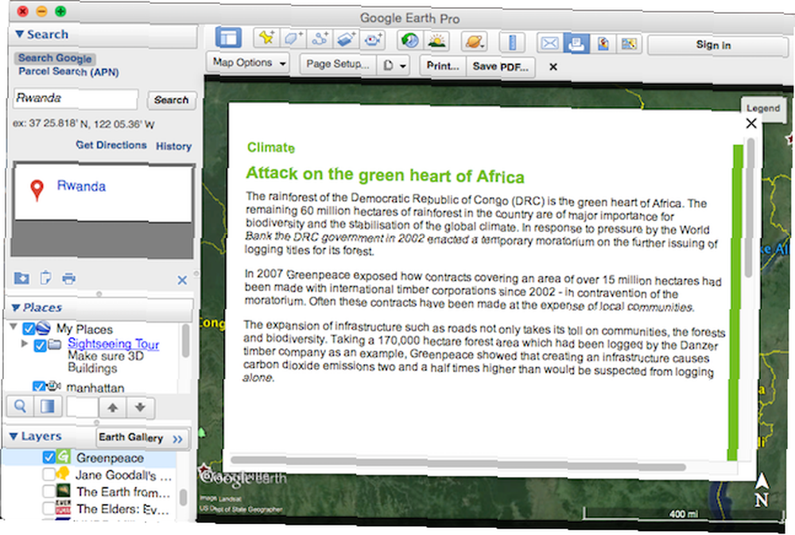
Task: Click the Print... button
Action: tap(443, 66)
